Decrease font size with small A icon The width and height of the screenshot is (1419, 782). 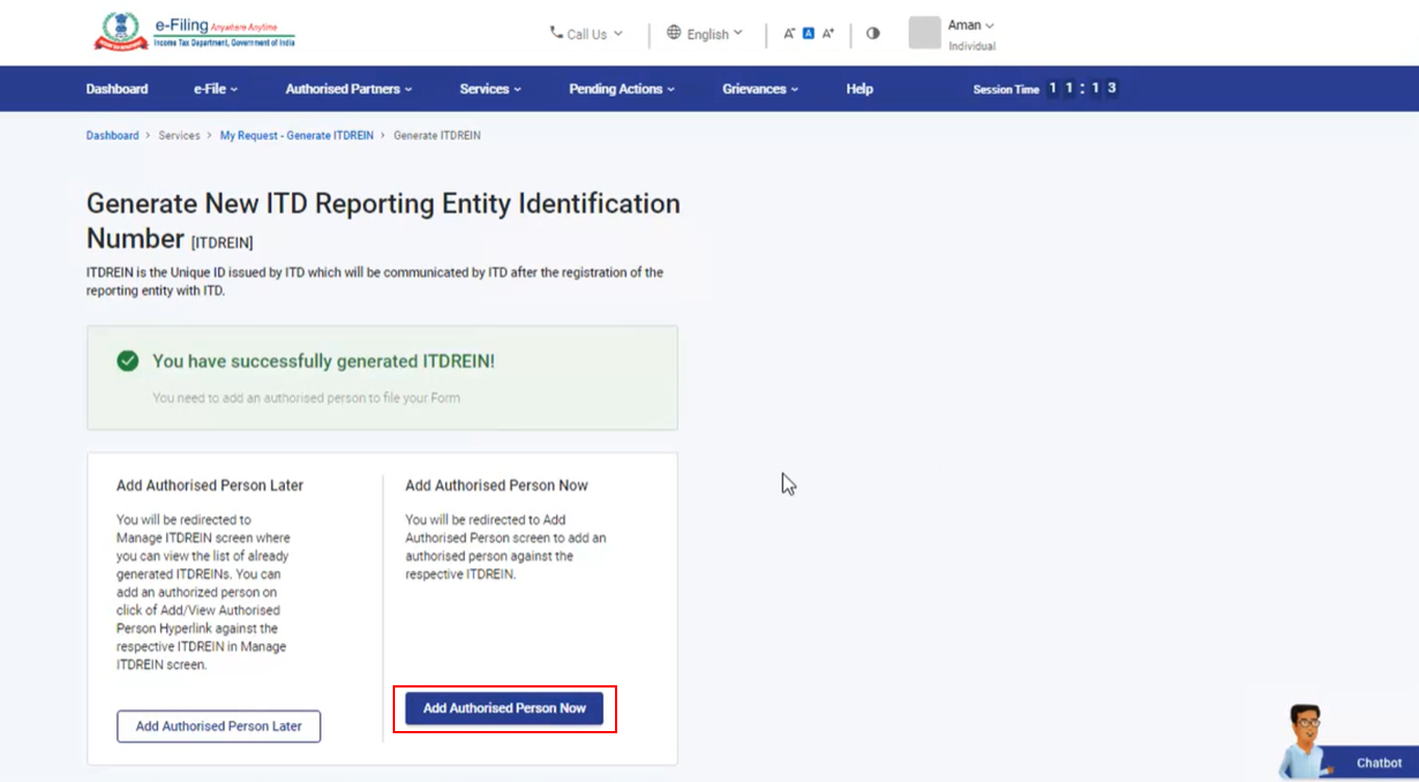click(x=788, y=33)
